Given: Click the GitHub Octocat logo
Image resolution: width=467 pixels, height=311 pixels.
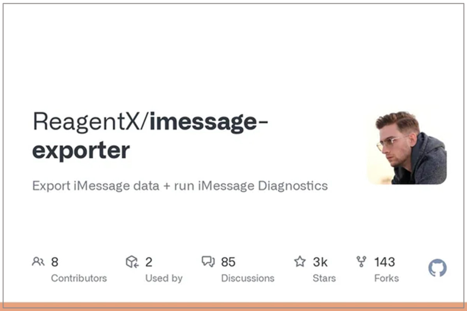Looking at the screenshot, I should tap(437, 268).
